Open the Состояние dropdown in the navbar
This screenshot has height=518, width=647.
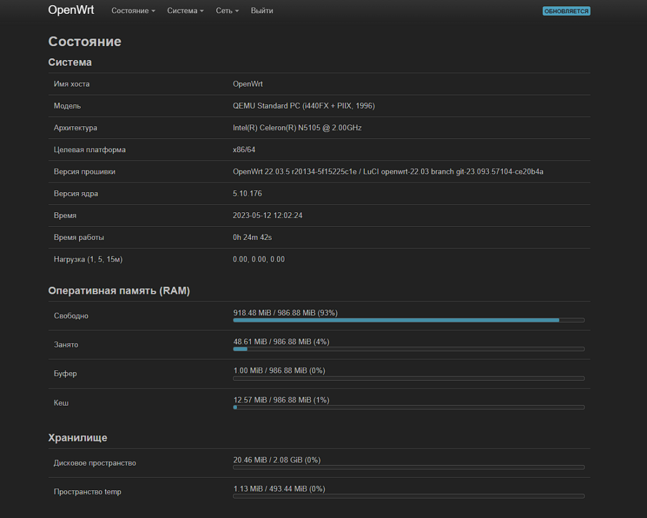[x=133, y=11]
